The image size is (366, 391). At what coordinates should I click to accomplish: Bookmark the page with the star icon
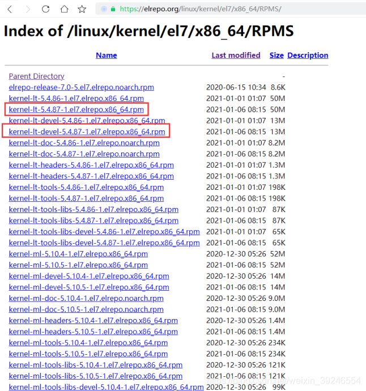(82, 9)
